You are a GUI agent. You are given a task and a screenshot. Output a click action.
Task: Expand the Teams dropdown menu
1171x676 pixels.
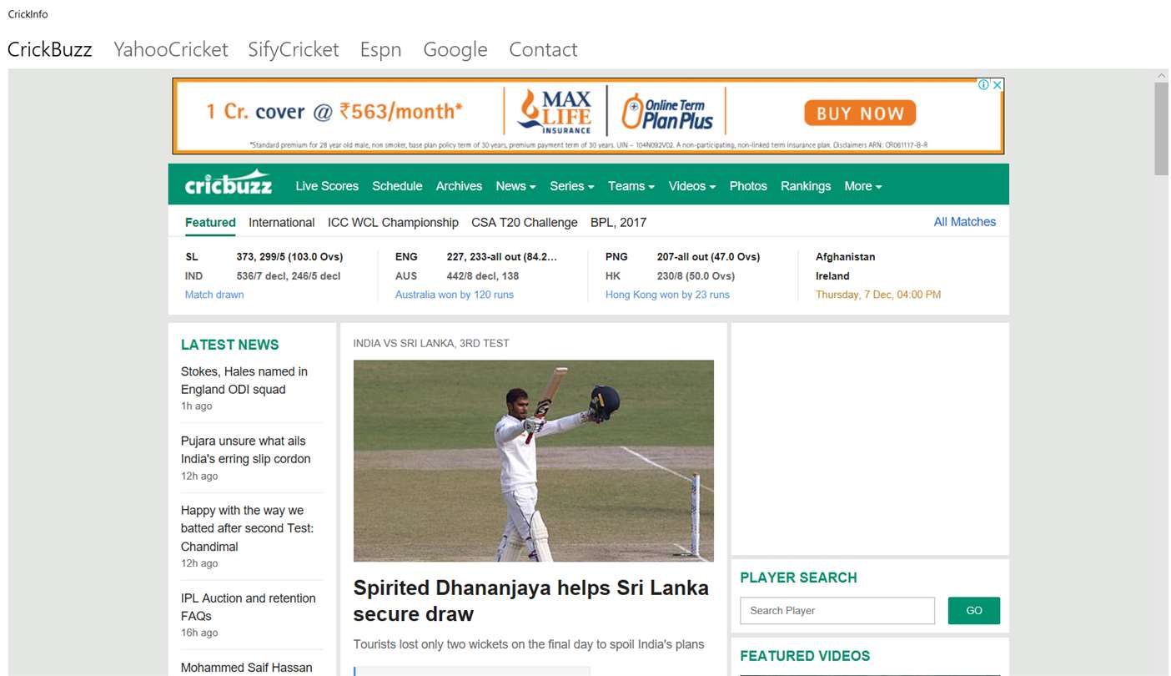tap(631, 186)
